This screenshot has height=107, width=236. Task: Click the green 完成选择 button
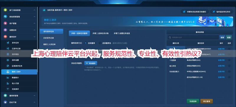[x=193, y=101]
